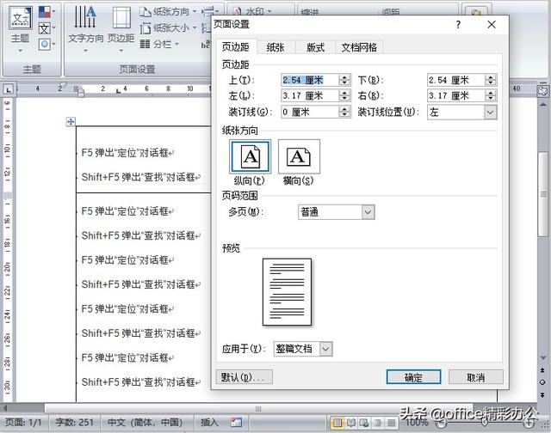Click the word count 字数: 251
The width and height of the screenshot is (551, 433).
click(75, 423)
